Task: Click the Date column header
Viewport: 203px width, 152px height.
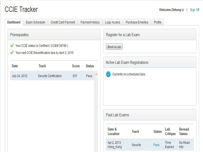Action: tap(15, 66)
